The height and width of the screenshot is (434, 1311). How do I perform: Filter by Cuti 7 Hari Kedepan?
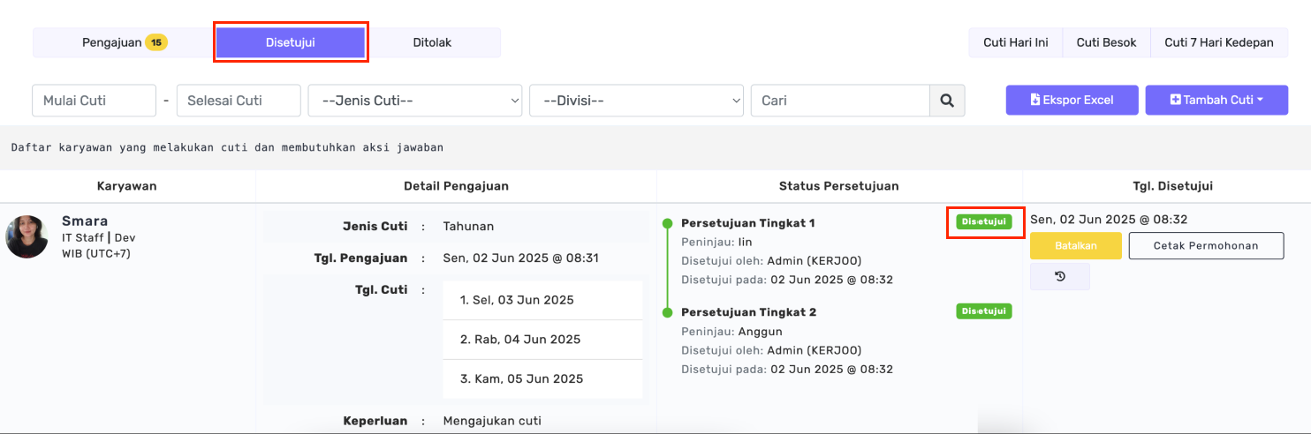pos(1218,42)
